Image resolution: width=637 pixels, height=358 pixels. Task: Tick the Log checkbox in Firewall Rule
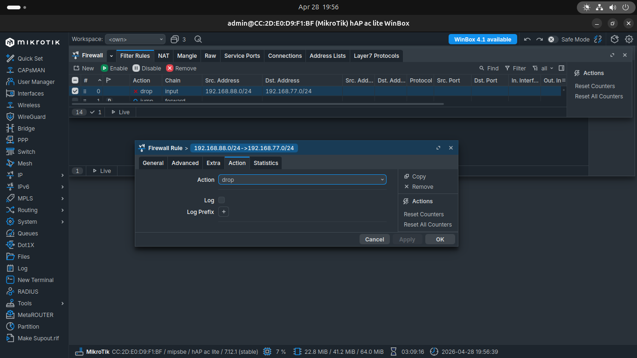222,200
